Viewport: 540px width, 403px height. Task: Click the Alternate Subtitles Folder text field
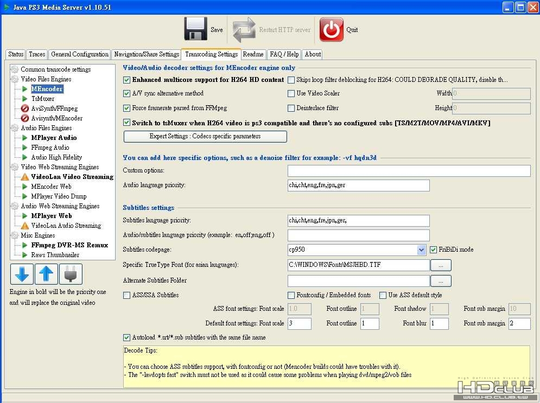click(x=359, y=281)
